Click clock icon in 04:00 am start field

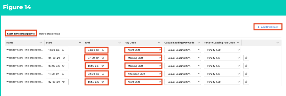click(x=64, y=58)
